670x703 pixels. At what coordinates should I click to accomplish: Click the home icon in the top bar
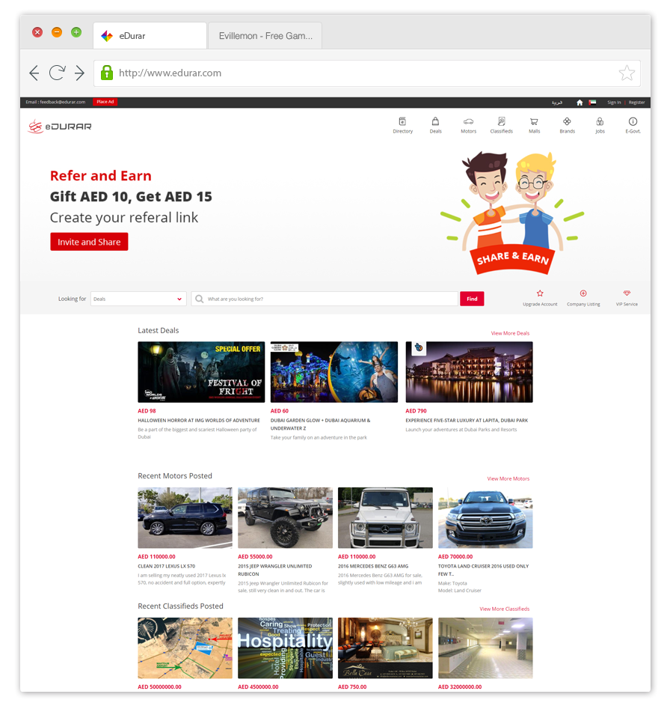click(580, 102)
